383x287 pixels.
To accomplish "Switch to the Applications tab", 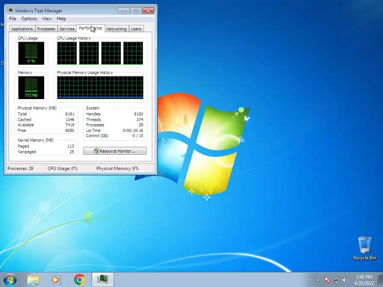I will point(22,28).
